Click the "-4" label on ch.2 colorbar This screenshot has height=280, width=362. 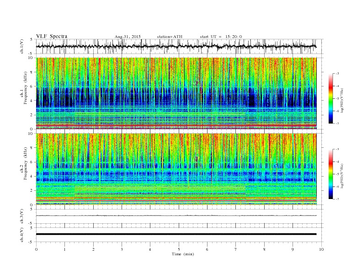pos(337,162)
